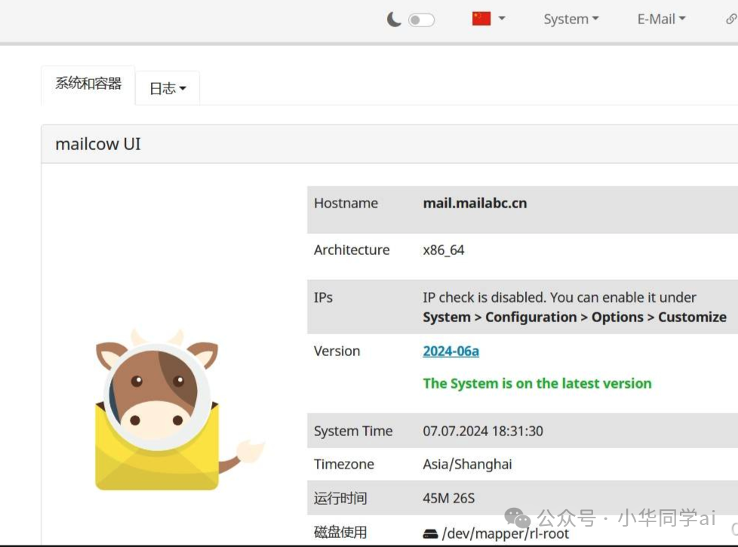Image resolution: width=738 pixels, height=547 pixels.
Task: Select the 系统和容器 tab
Action: pos(88,83)
